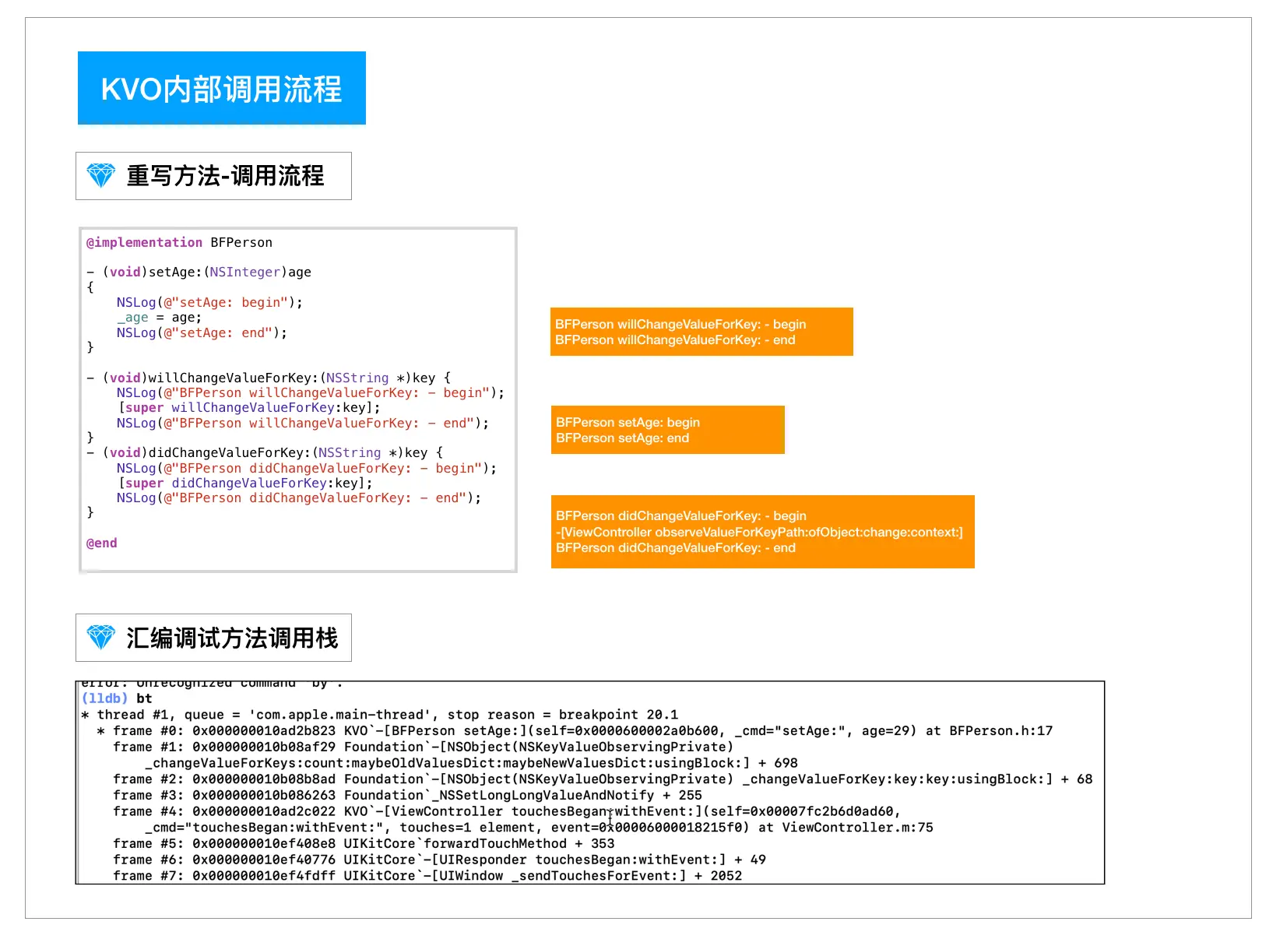Click the - (void)setAge:(NSInteger)age method signature
The width and height of the screenshot is (1280, 939).
tap(199, 272)
